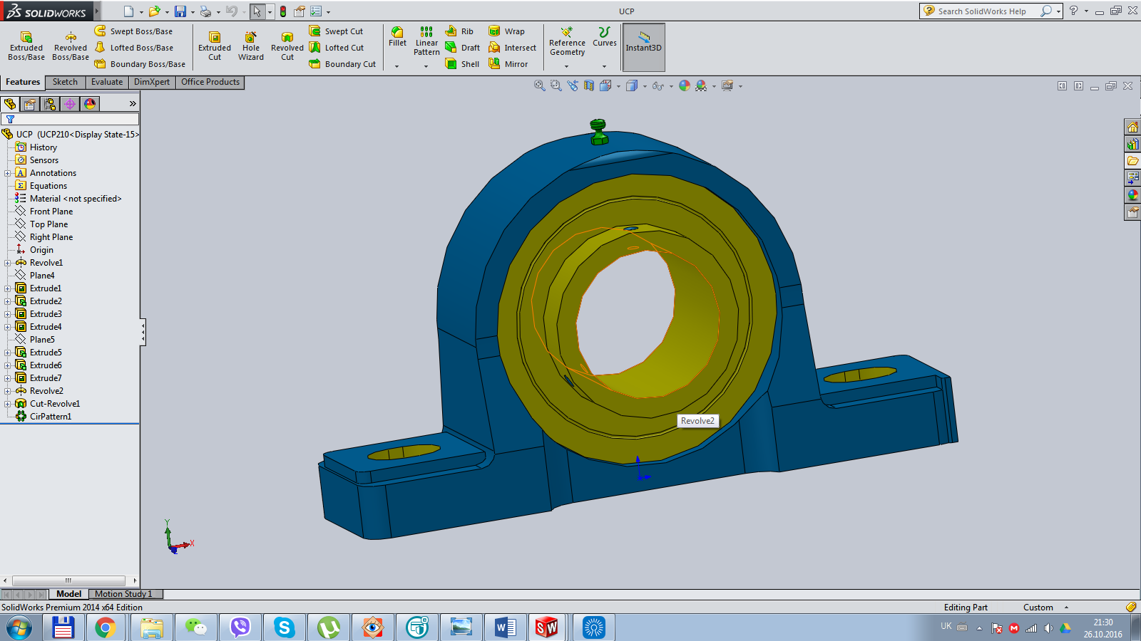Image resolution: width=1141 pixels, height=641 pixels.
Task: Open the Curves dropdown arrow
Action: pyautogui.click(x=604, y=66)
